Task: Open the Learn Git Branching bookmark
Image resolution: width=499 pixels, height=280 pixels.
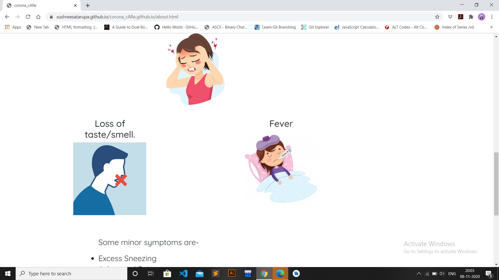Action: pyautogui.click(x=275, y=27)
